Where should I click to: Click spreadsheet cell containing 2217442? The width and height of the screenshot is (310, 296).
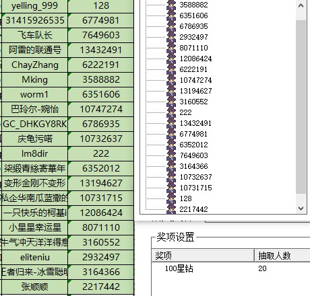coord(101,287)
